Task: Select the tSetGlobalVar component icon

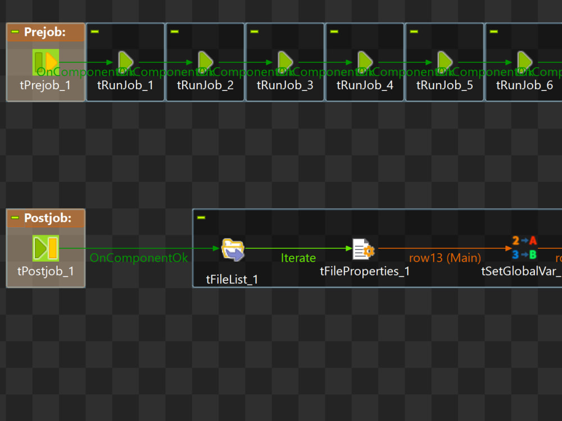Action: [x=524, y=248]
